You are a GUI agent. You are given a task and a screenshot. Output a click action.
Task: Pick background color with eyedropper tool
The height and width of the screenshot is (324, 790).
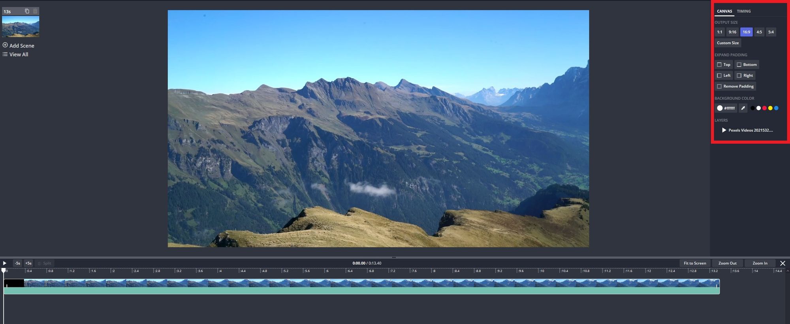click(x=743, y=108)
